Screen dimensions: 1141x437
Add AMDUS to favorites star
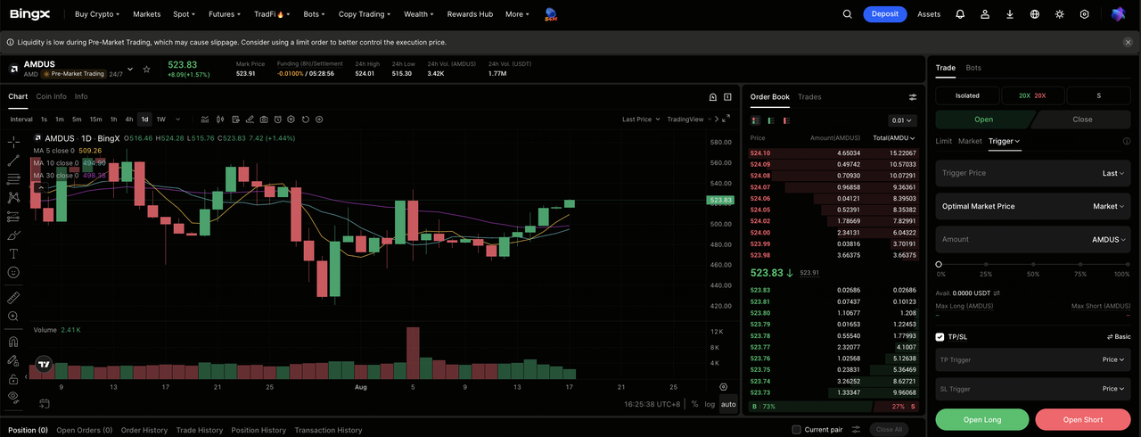(146, 69)
